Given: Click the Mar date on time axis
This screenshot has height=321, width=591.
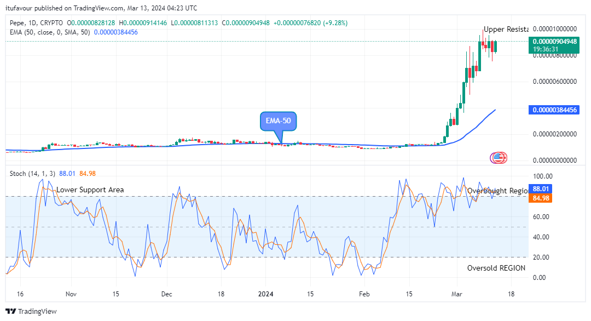Looking at the screenshot, I should (x=456, y=294).
